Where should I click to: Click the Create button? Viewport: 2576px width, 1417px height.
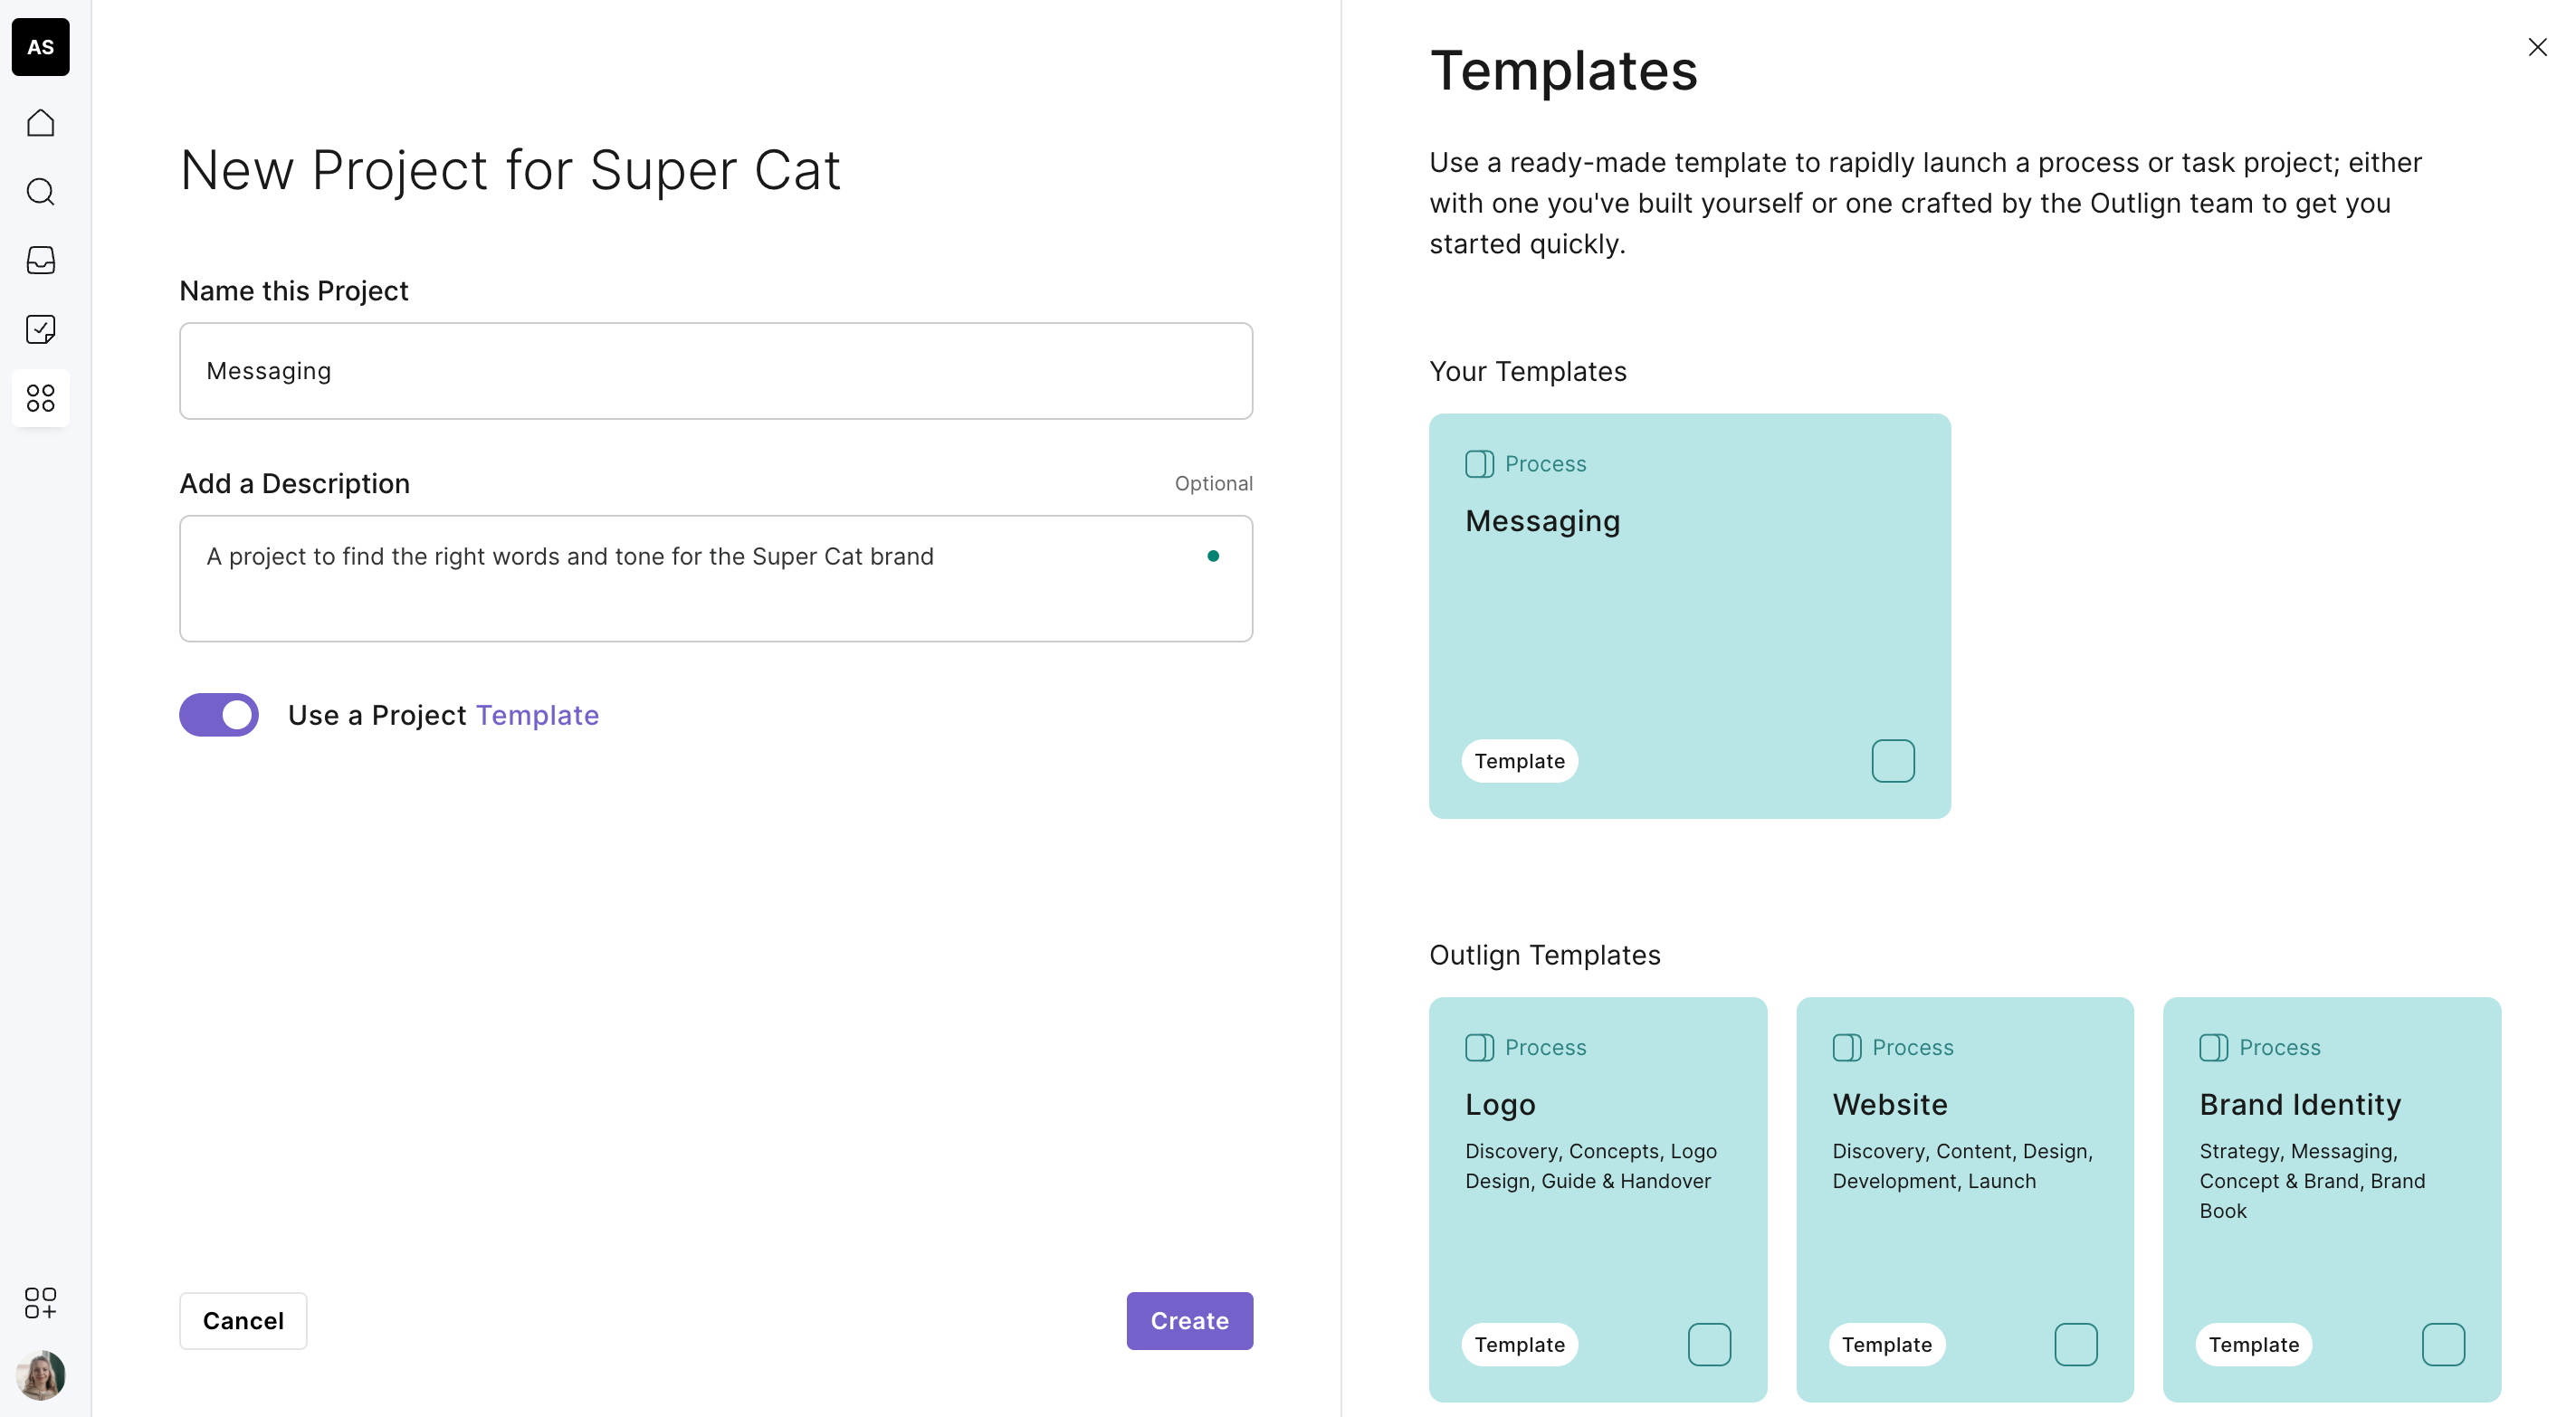click(x=1189, y=1320)
